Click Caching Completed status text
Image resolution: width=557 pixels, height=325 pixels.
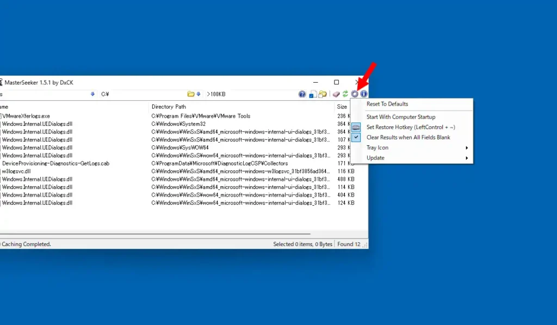click(x=26, y=244)
